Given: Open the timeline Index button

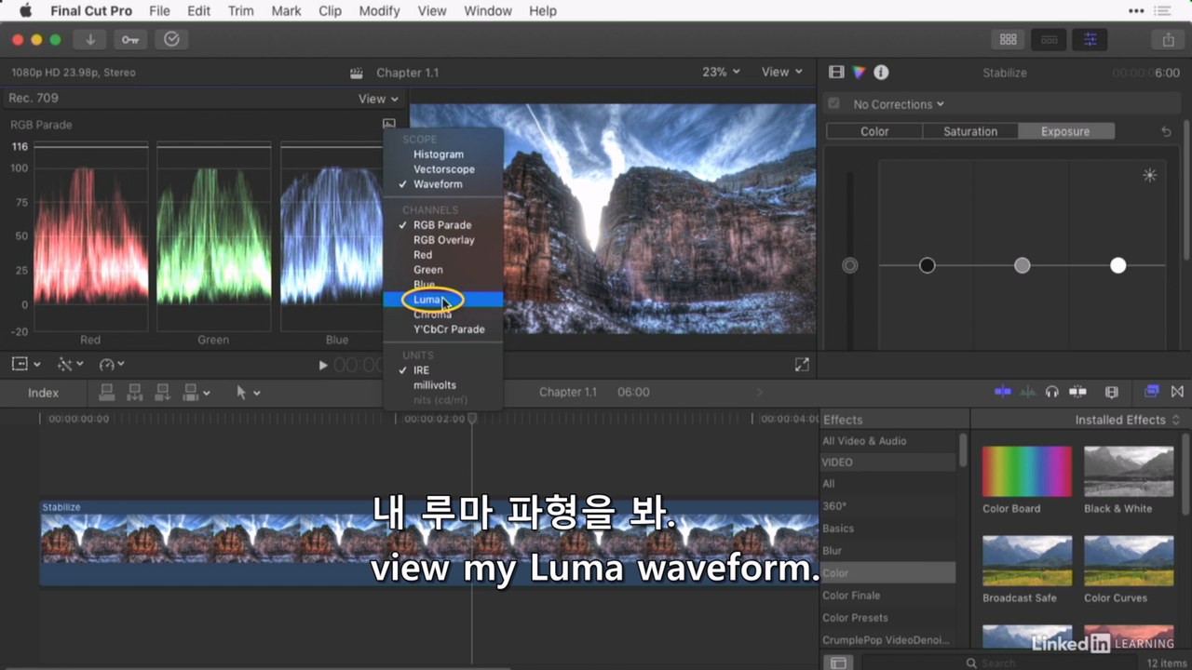Looking at the screenshot, I should tap(43, 393).
